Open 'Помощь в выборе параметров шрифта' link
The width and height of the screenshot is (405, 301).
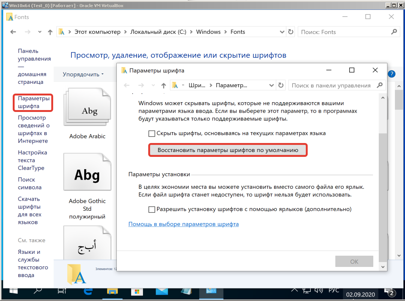click(184, 224)
